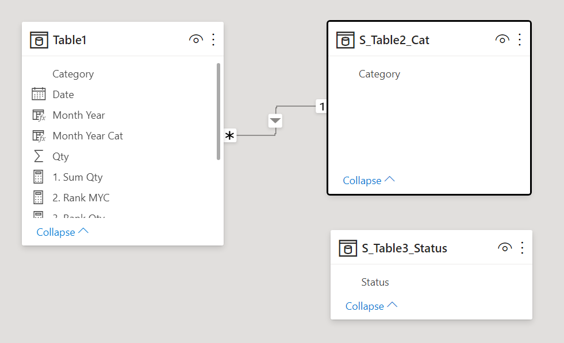Click the many-side asterisk relationship marker

click(230, 135)
